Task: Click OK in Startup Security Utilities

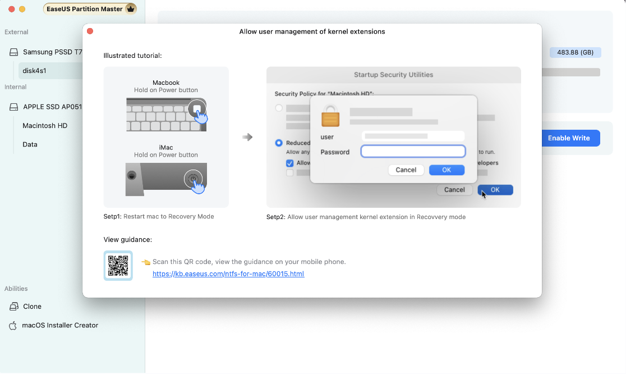Action: tap(495, 190)
